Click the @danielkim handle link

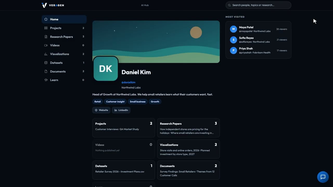pyautogui.click(x=128, y=82)
